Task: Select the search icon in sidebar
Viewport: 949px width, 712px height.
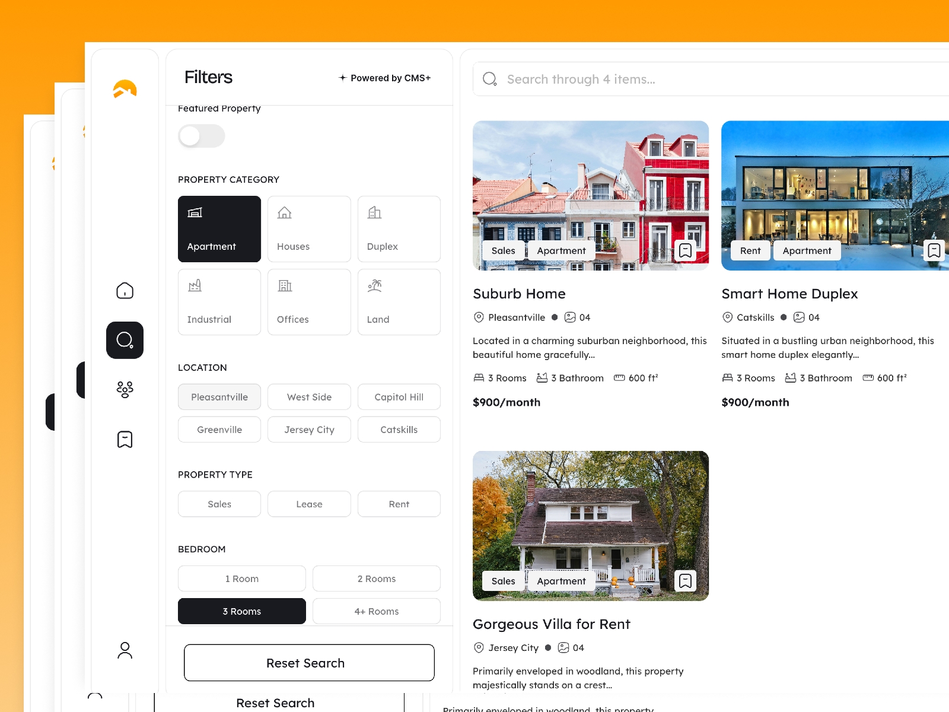Action: [x=125, y=340]
